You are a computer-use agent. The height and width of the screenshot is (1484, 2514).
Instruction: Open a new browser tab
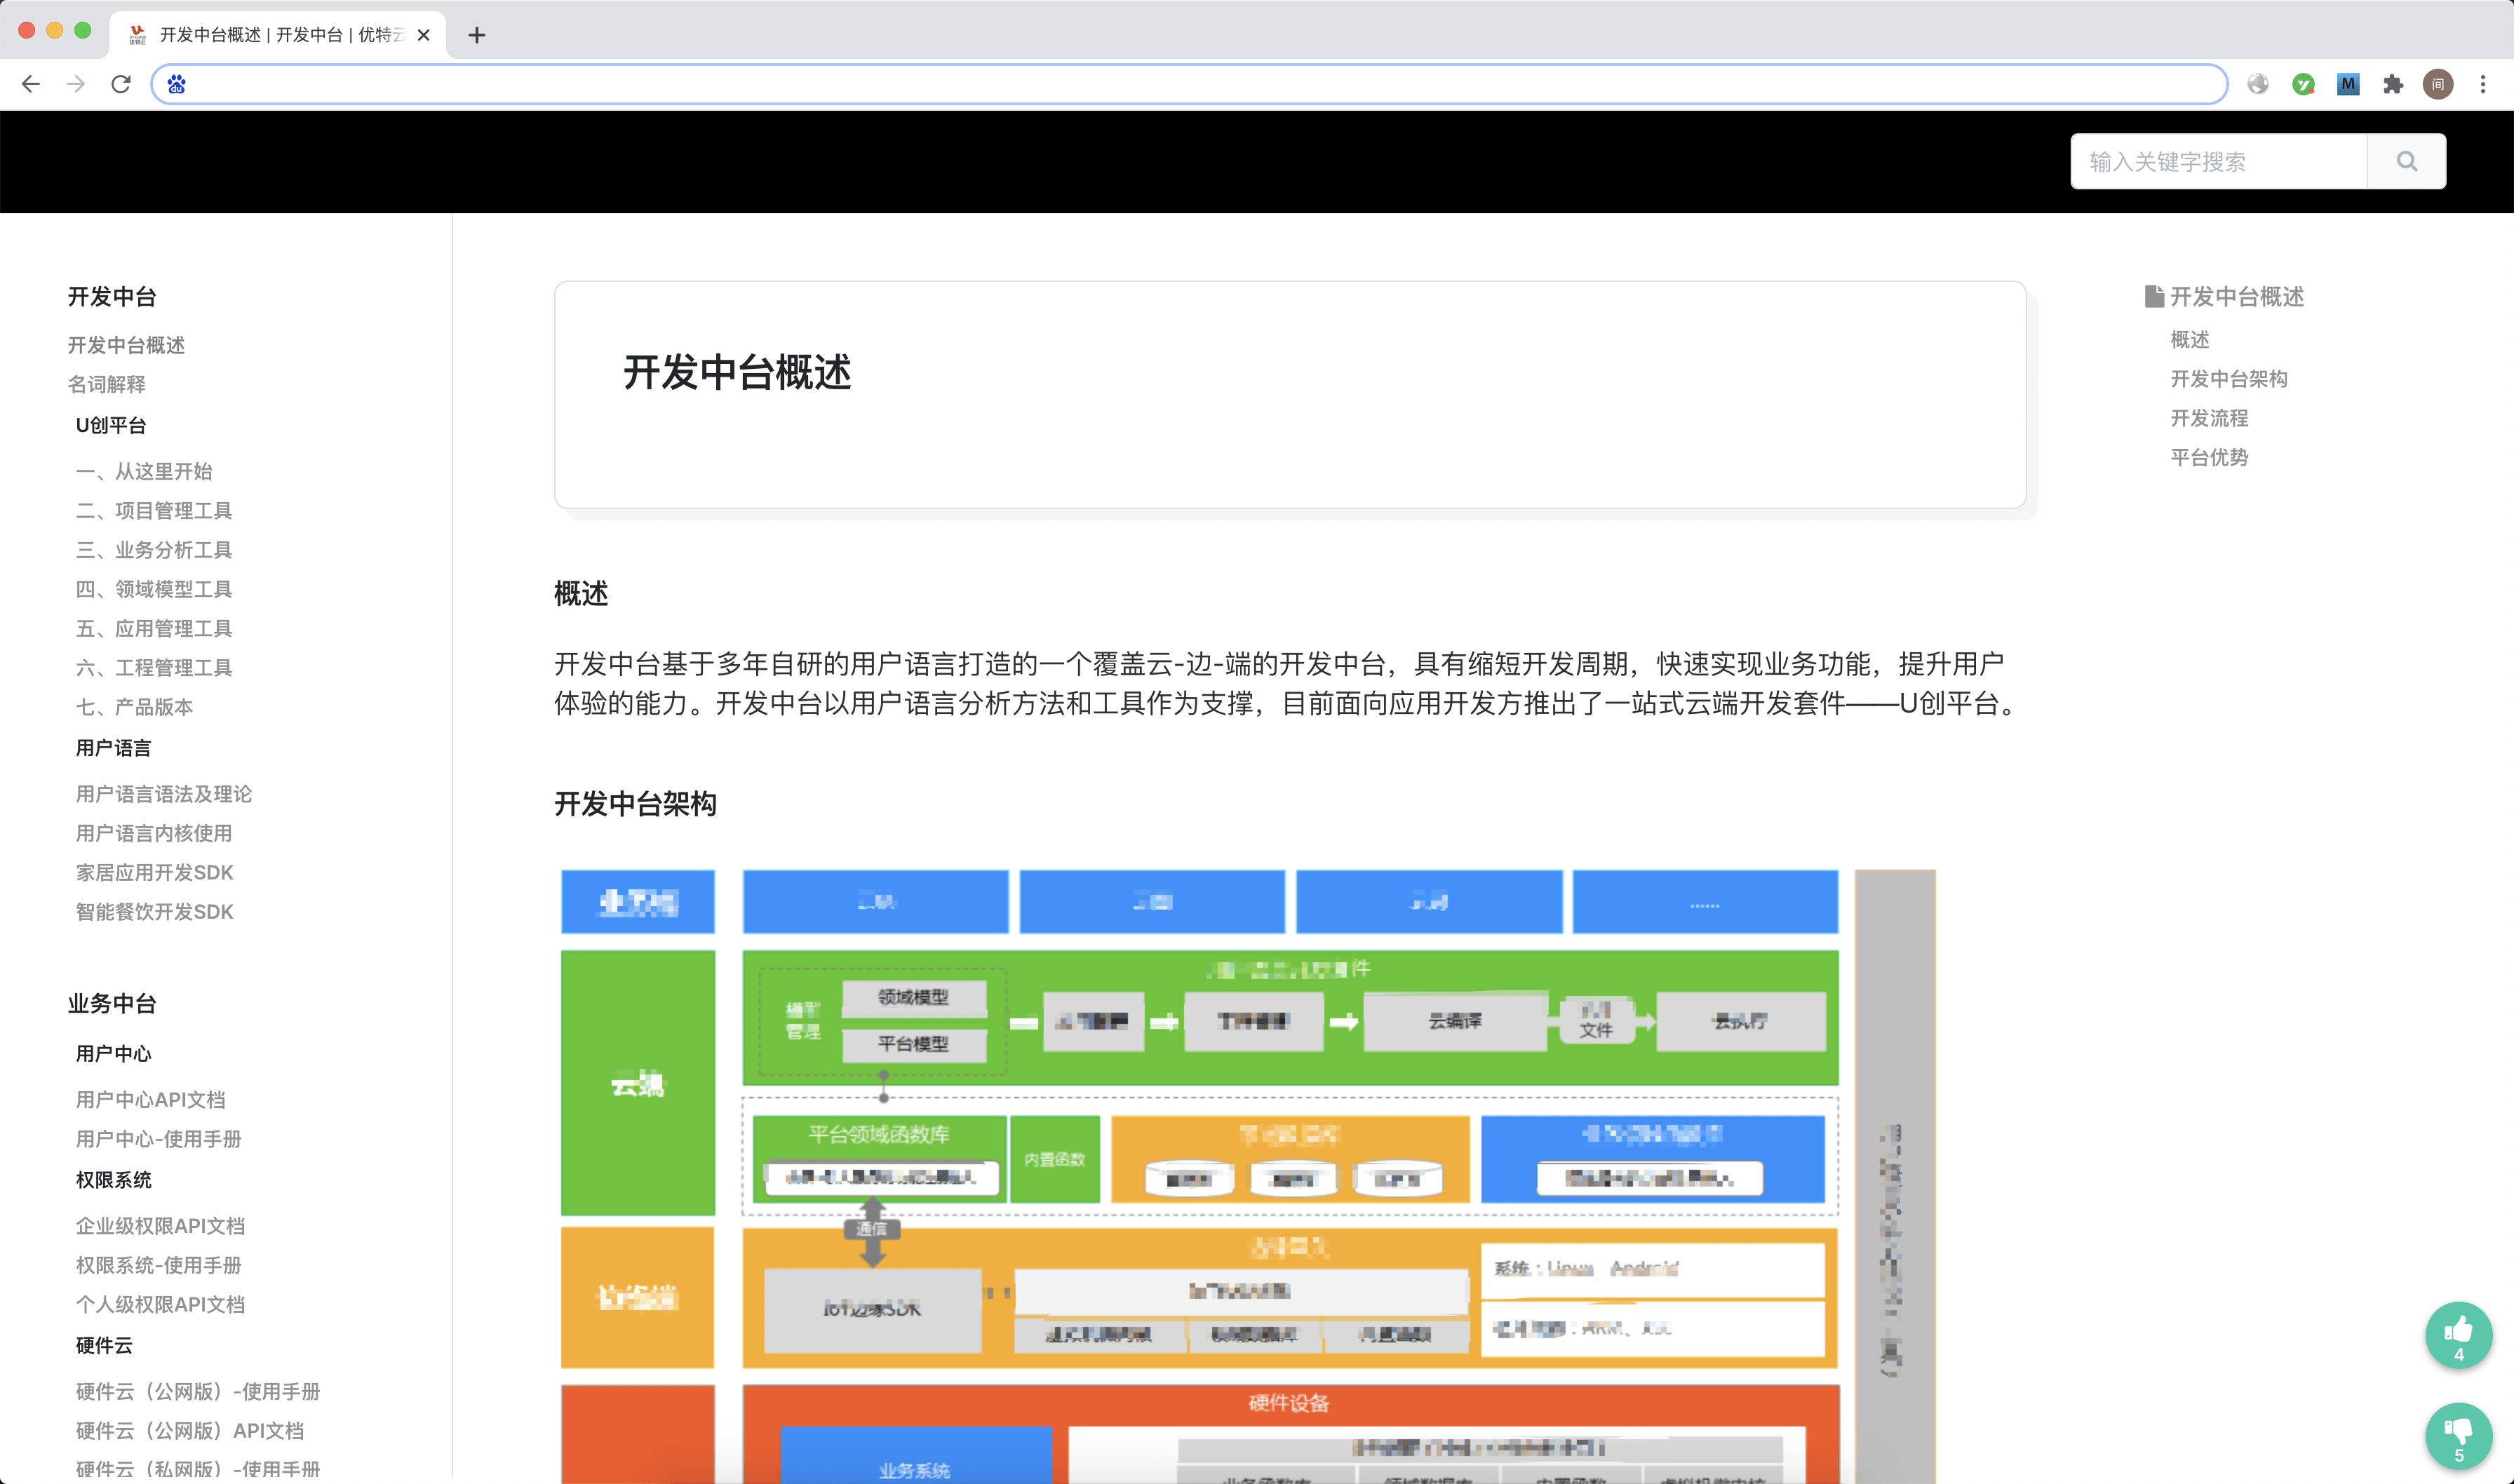(x=477, y=35)
